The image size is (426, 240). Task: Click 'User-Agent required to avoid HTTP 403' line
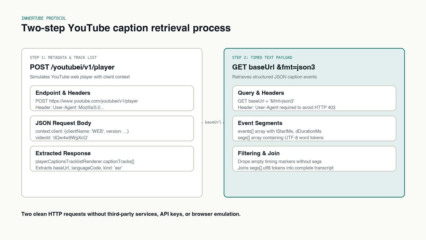(286, 107)
